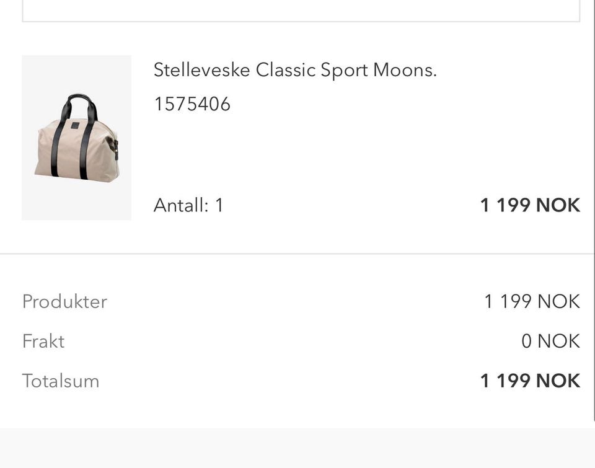
Task: Click the Produkter amount 1 199 NOK
Action: pyautogui.click(x=532, y=301)
